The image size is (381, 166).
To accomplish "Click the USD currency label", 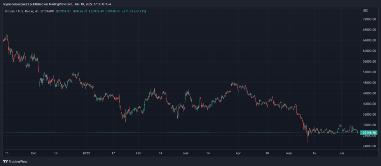I will click(x=365, y=10).
